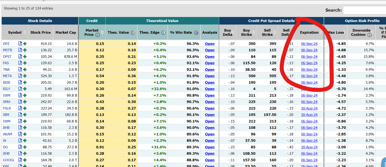Select the 157.50 buy strike cell
The height and width of the screenshot is (167, 386).
pyautogui.click(x=246, y=160)
